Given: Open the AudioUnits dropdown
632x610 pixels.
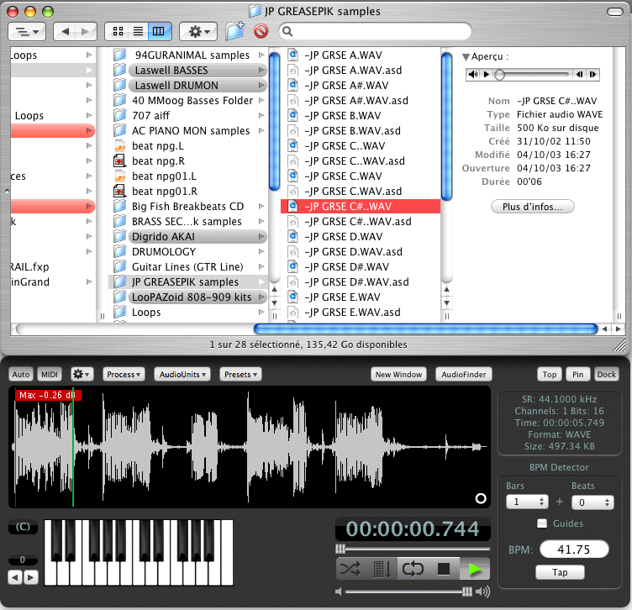Looking at the screenshot, I should click(182, 374).
